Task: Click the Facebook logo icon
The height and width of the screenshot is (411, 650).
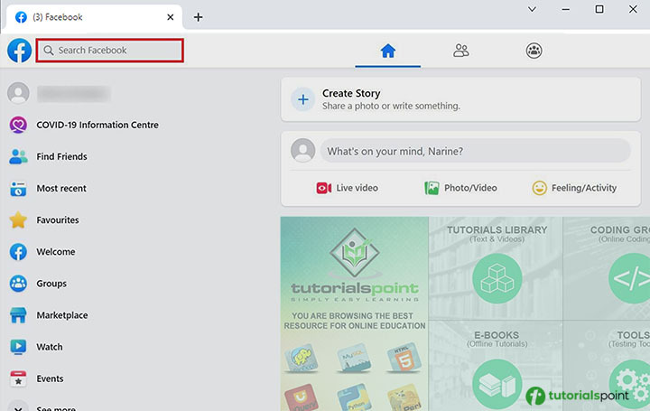Action: tap(19, 51)
